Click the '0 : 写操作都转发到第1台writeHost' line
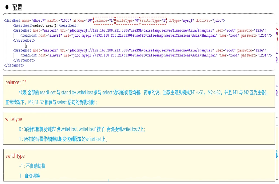The image size is (279, 184). (x=82, y=129)
